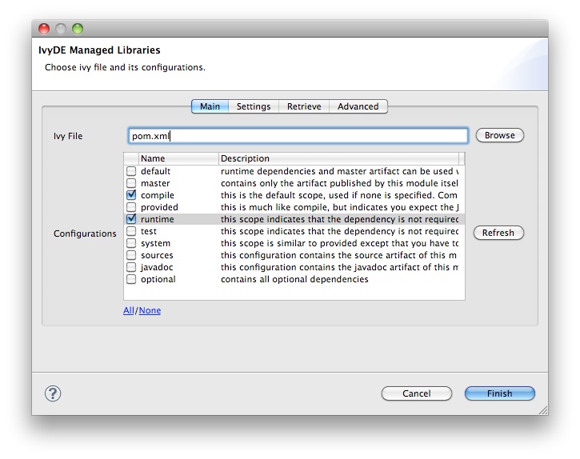Viewport: 580px width, 459px height.
Task: Enable the default configuration checkbox
Action: click(131, 171)
